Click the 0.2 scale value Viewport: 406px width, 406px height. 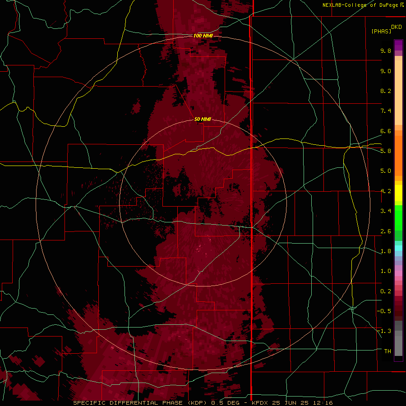(386, 291)
